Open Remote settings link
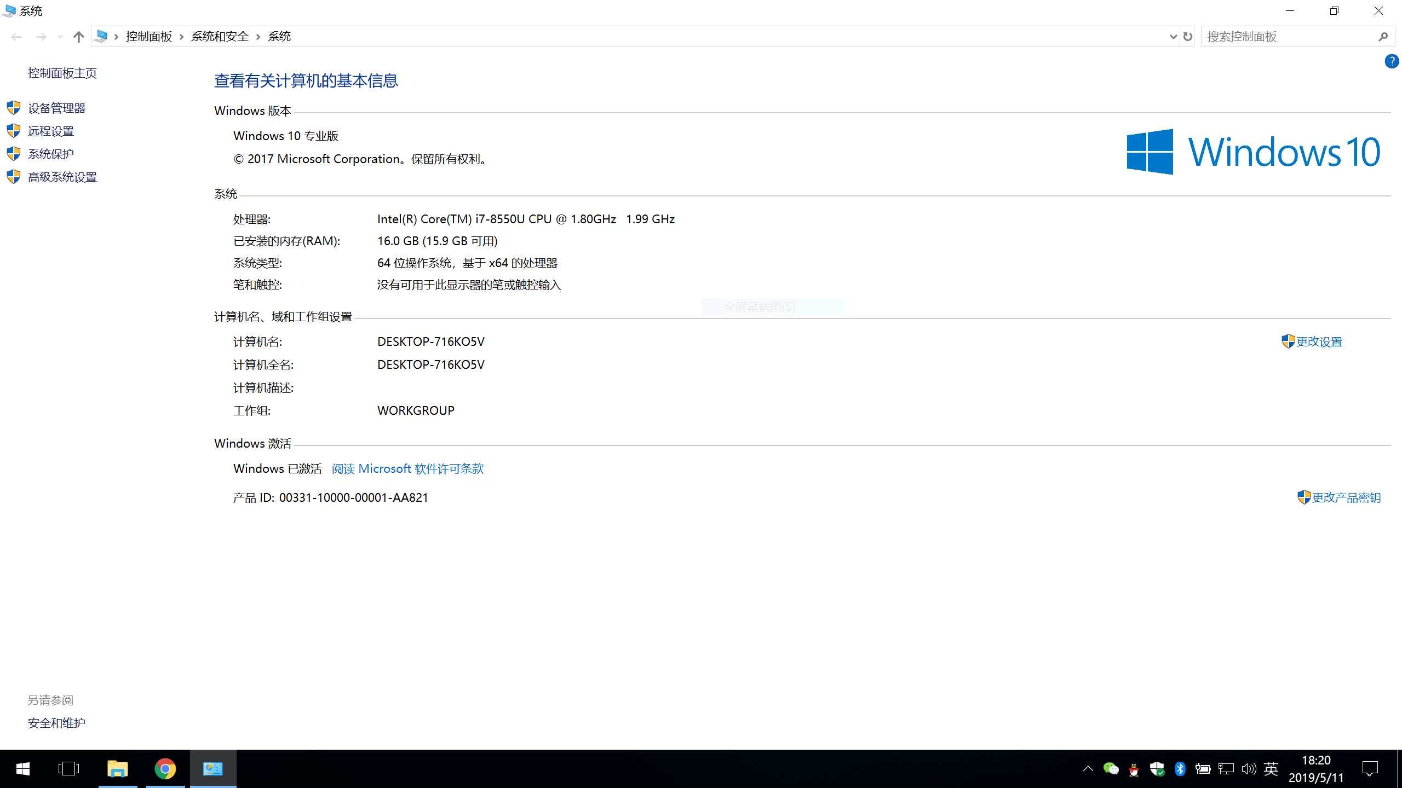This screenshot has height=788, width=1402. tap(51, 131)
